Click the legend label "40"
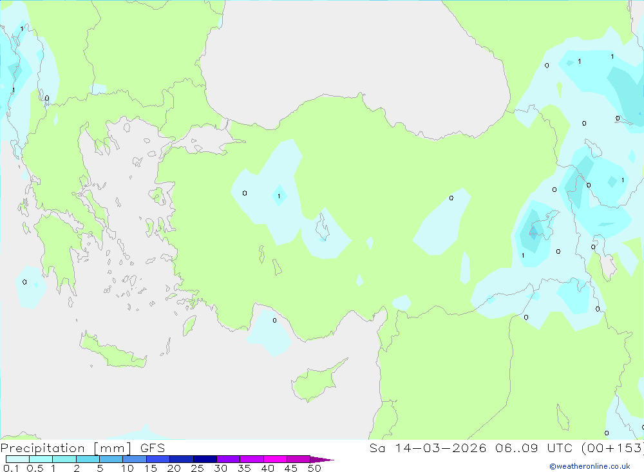 coord(267,468)
